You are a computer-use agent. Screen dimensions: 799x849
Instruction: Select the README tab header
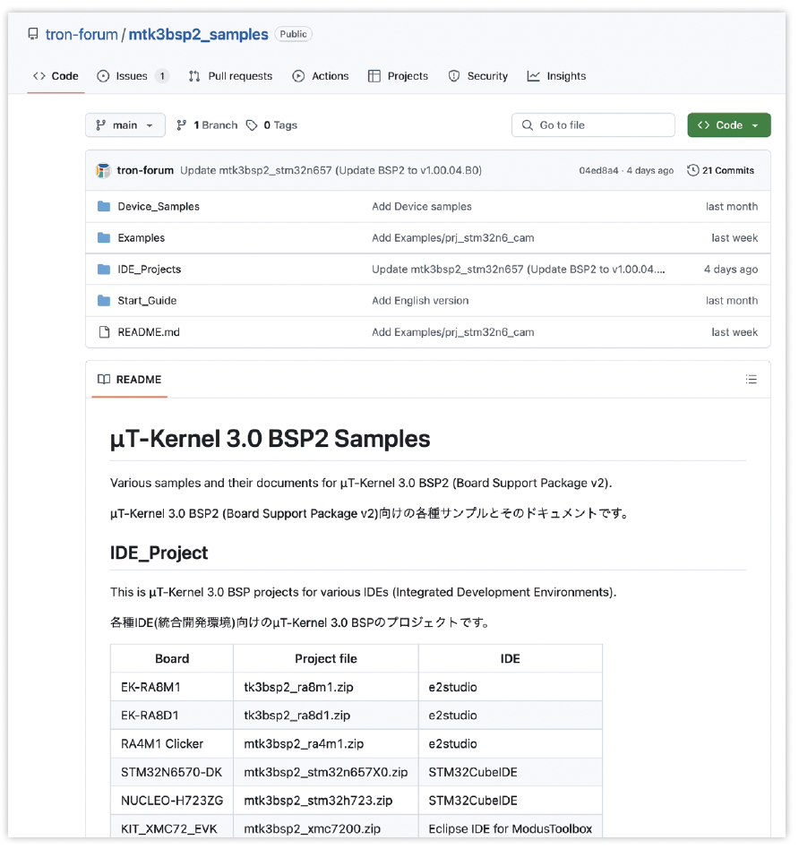[x=130, y=380]
